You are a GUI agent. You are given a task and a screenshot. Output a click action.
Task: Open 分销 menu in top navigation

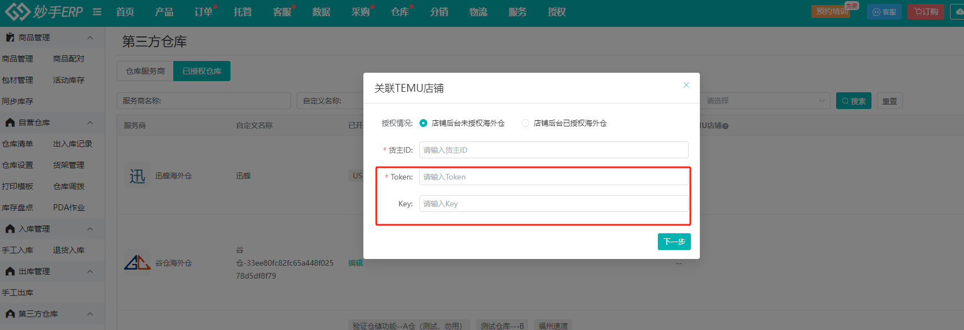click(x=439, y=12)
